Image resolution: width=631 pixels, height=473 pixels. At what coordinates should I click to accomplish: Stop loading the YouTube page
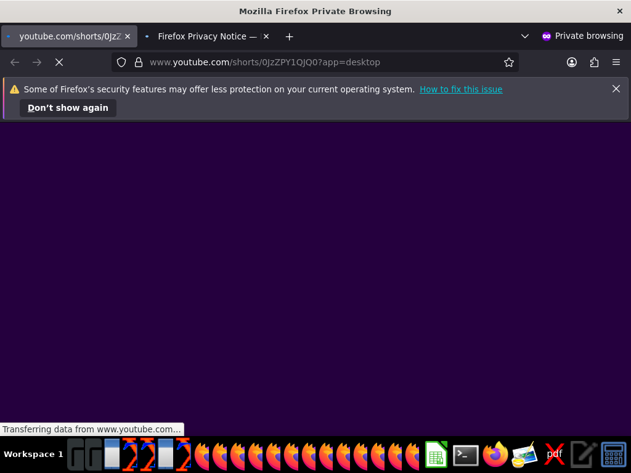pos(59,62)
